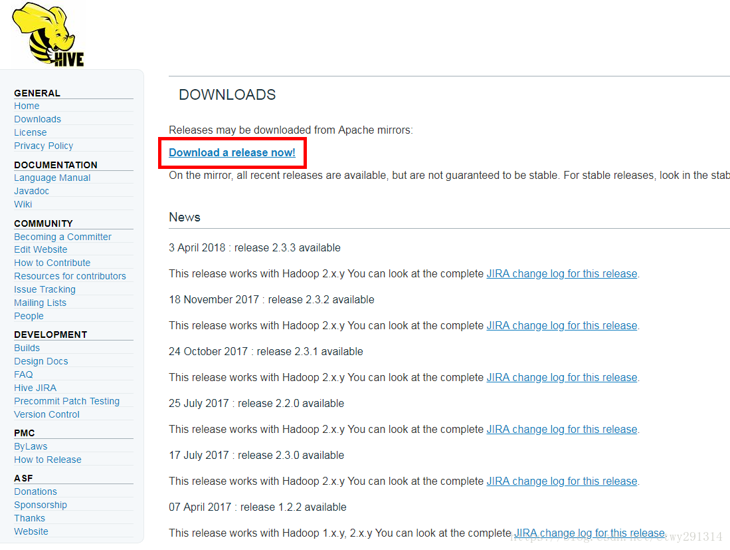Click the DOWNLOADS page heading
730x550 pixels.
(x=227, y=94)
